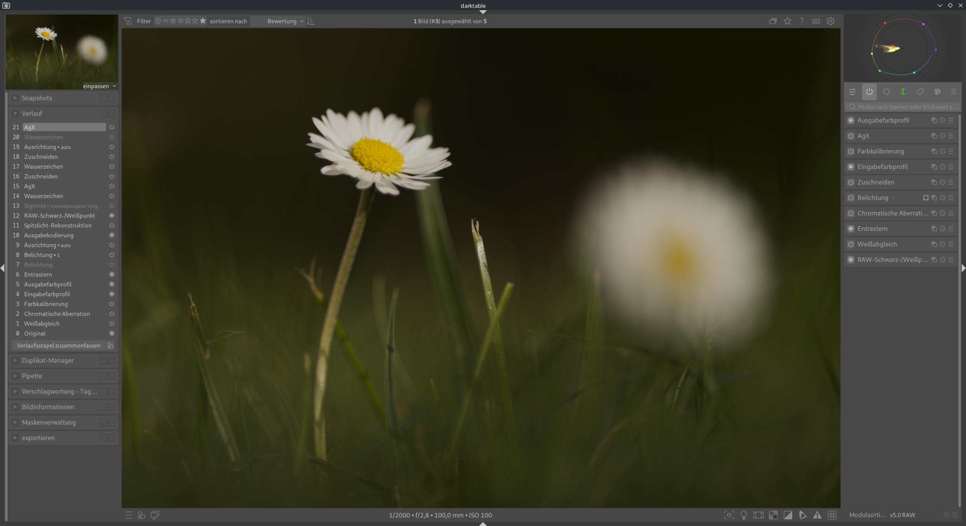
Task: Click the module search input field
Action: [905, 107]
